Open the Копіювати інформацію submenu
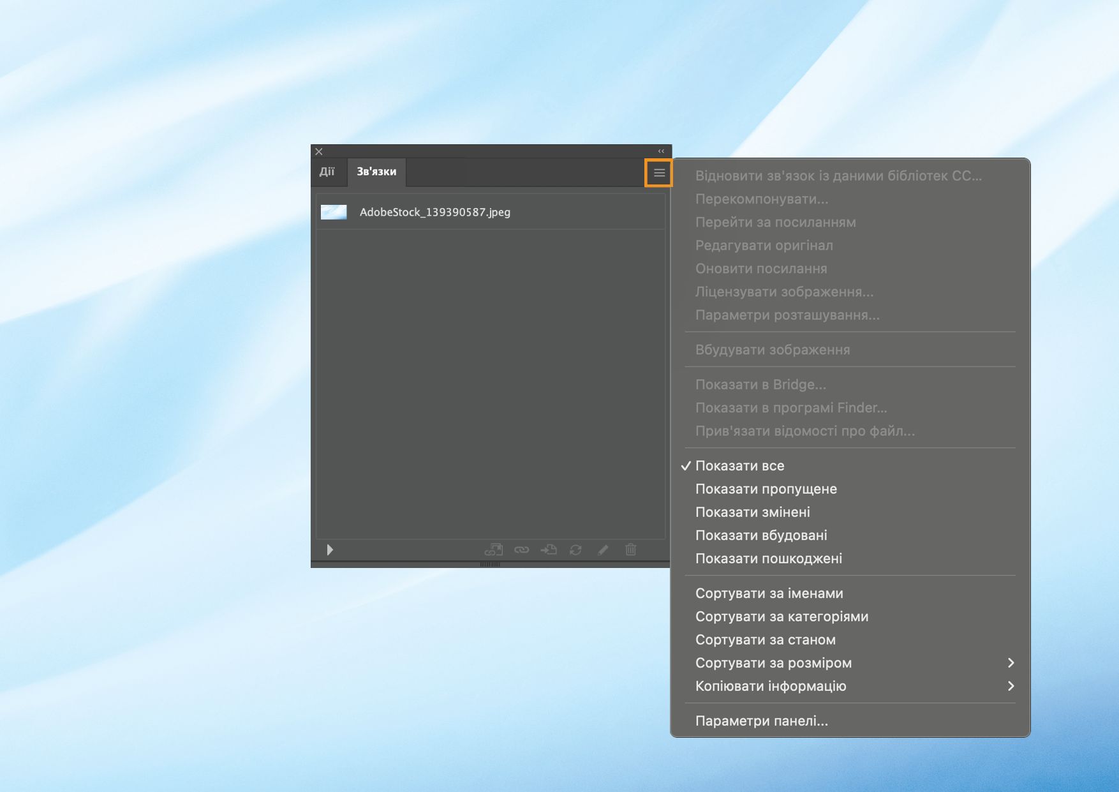The height and width of the screenshot is (792, 1119). (x=850, y=686)
